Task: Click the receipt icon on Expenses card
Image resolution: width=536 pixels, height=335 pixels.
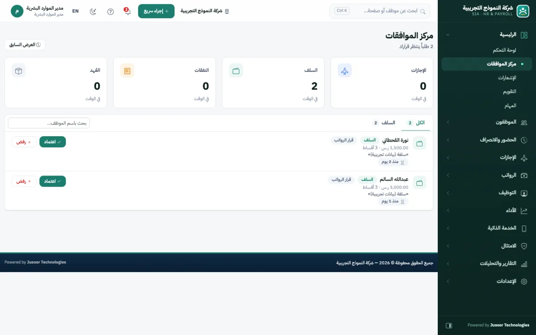Action: (x=127, y=71)
